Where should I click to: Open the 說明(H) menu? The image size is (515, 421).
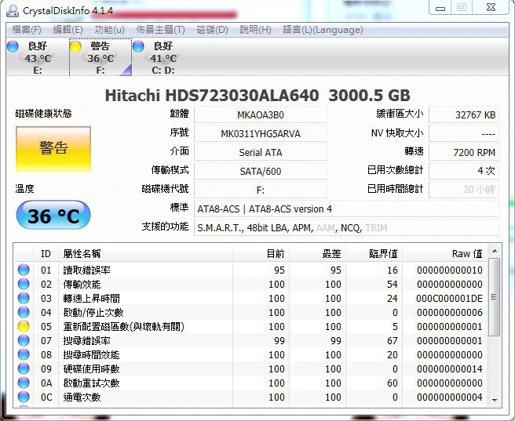coord(255,30)
